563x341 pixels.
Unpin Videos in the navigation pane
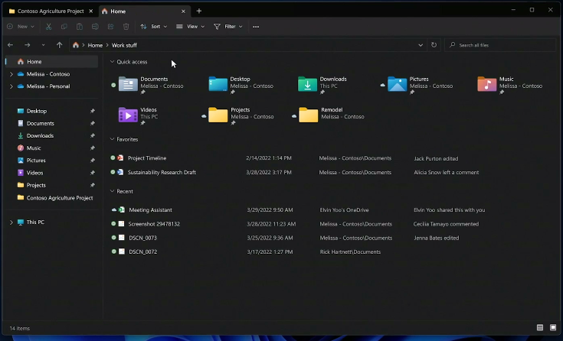point(92,173)
